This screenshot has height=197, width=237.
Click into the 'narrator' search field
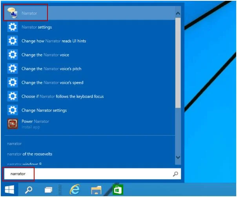(x=93, y=174)
